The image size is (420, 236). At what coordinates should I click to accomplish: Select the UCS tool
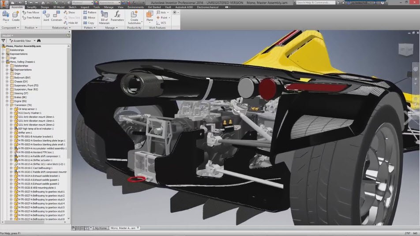pos(161,23)
